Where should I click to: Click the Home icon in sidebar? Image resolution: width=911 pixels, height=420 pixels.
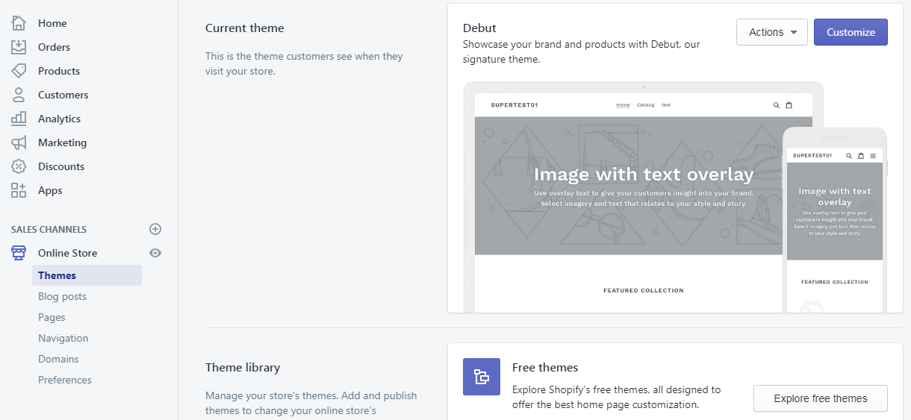[x=19, y=23]
